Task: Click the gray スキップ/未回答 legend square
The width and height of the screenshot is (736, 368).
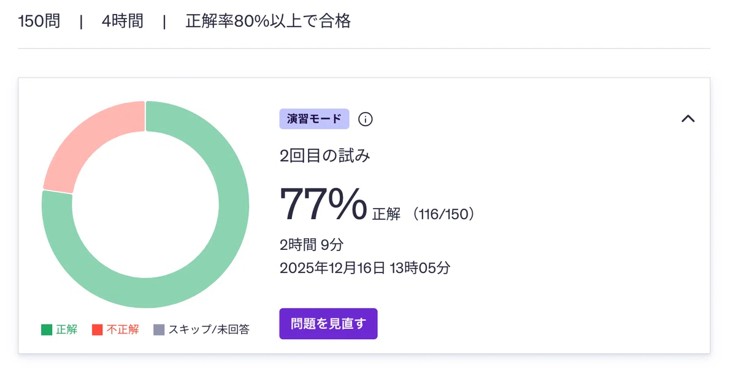Action: click(x=159, y=330)
